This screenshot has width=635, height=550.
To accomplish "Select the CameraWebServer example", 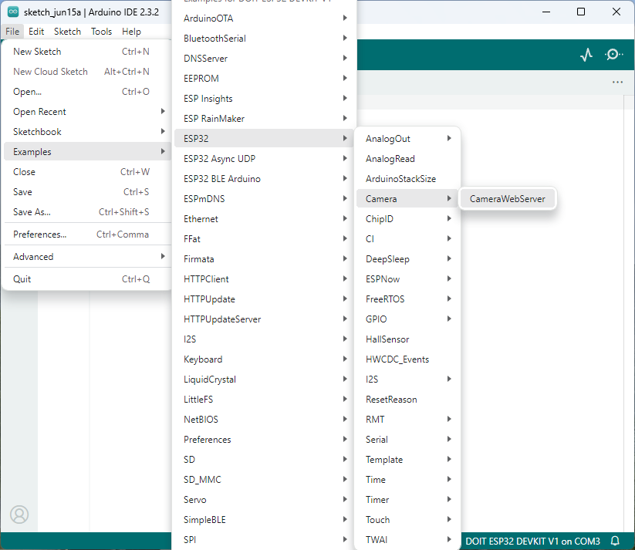I will pyautogui.click(x=507, y=199).
